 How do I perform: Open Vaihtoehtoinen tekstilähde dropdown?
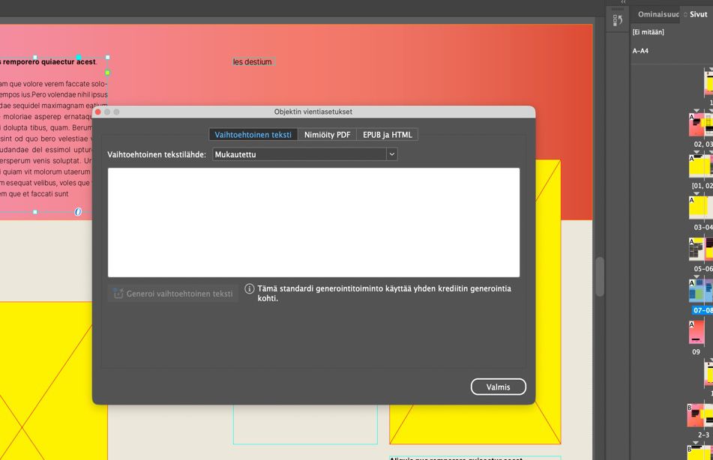click(x=304, y=154)
